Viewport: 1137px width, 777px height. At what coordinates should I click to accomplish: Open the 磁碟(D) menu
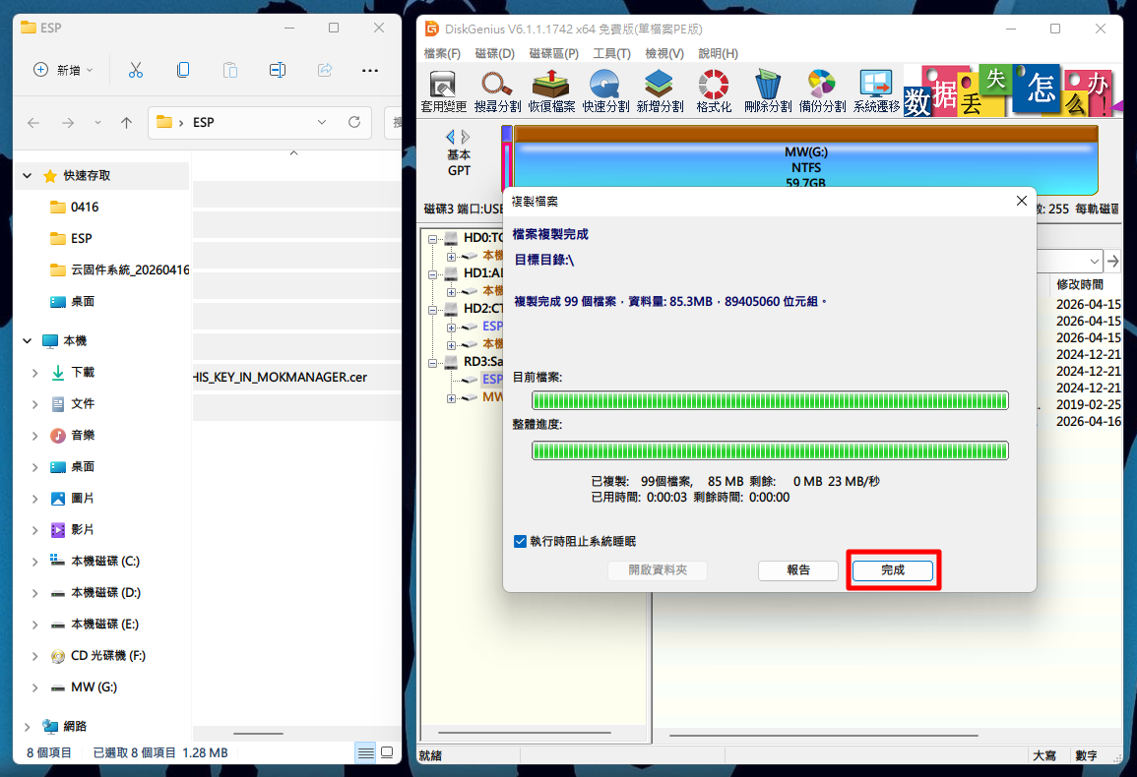494,54
